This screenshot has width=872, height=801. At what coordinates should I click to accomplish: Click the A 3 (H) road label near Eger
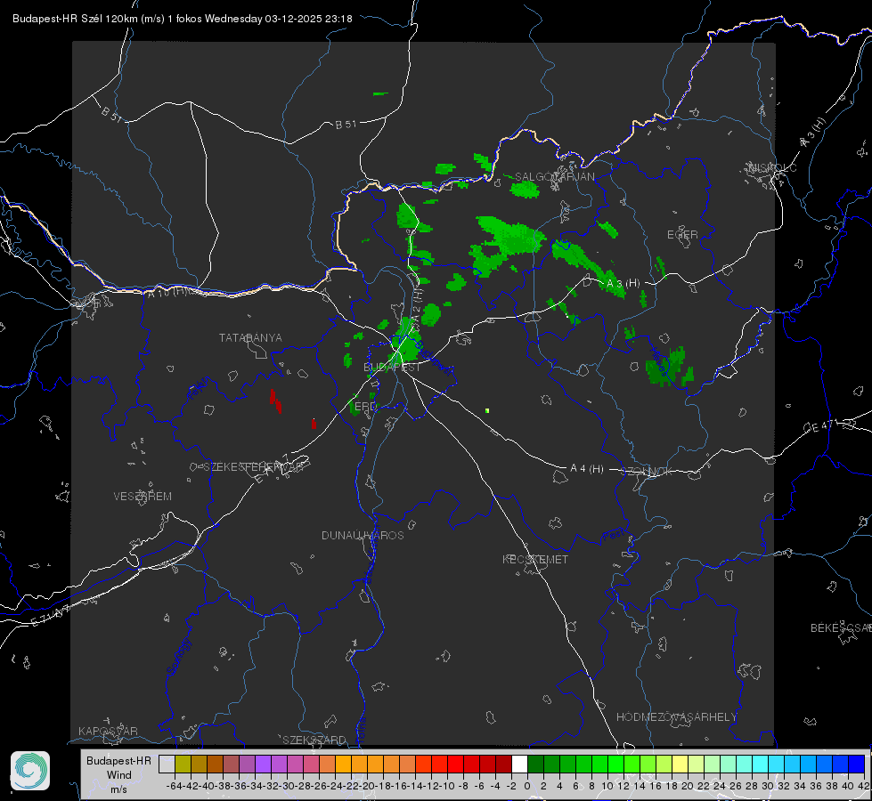point(623,284)
